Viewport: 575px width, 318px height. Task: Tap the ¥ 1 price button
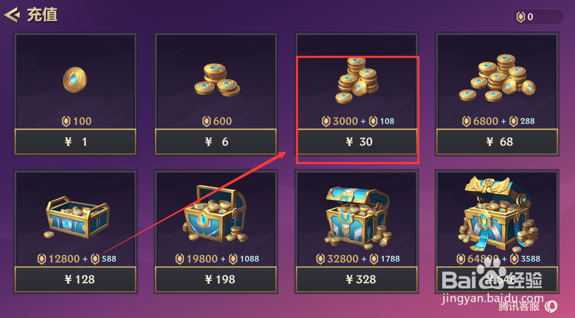click(x=75, y=142)
